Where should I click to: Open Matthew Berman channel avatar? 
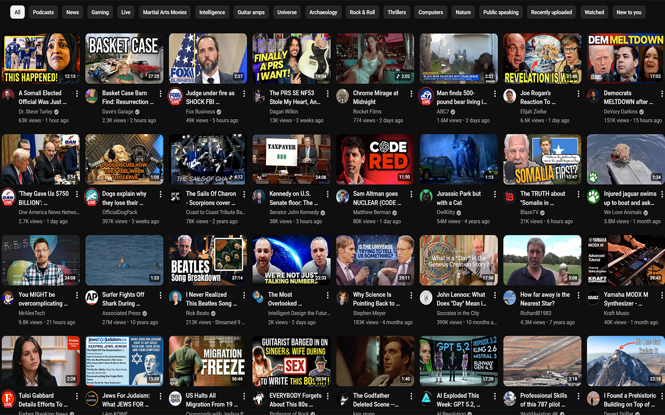click(x=342, y=197)
